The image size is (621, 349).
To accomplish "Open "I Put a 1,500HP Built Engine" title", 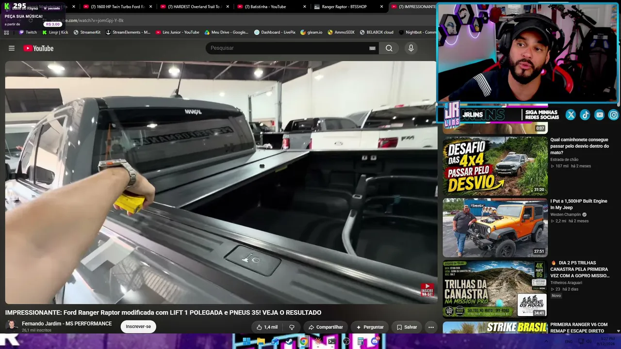I will [x=578, y=204].
